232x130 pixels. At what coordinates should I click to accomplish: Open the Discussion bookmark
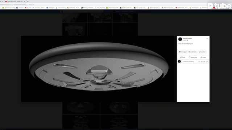click(x=39, y=8)
